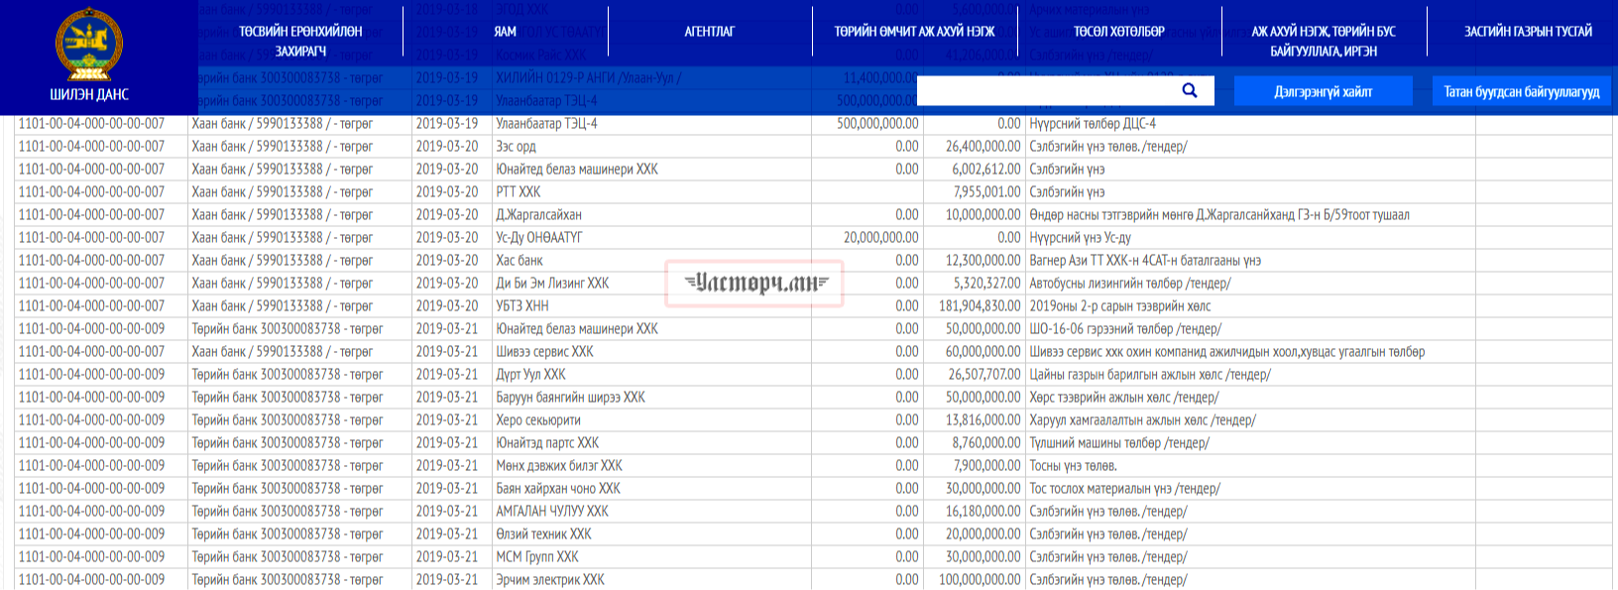This screenshot has width=1618, height=590.
Task: Click amount 5,320,327.00
Action: pyautogui.click(x=986, y=284)
